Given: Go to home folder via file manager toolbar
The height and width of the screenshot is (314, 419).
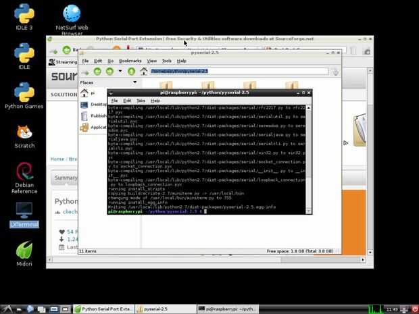Looking at the screenshot, I should [144, 72].
